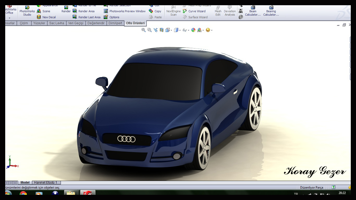This screenshot has height=200, width=356.
Task: Click the Previous View icon
Action: pos(156,30)
